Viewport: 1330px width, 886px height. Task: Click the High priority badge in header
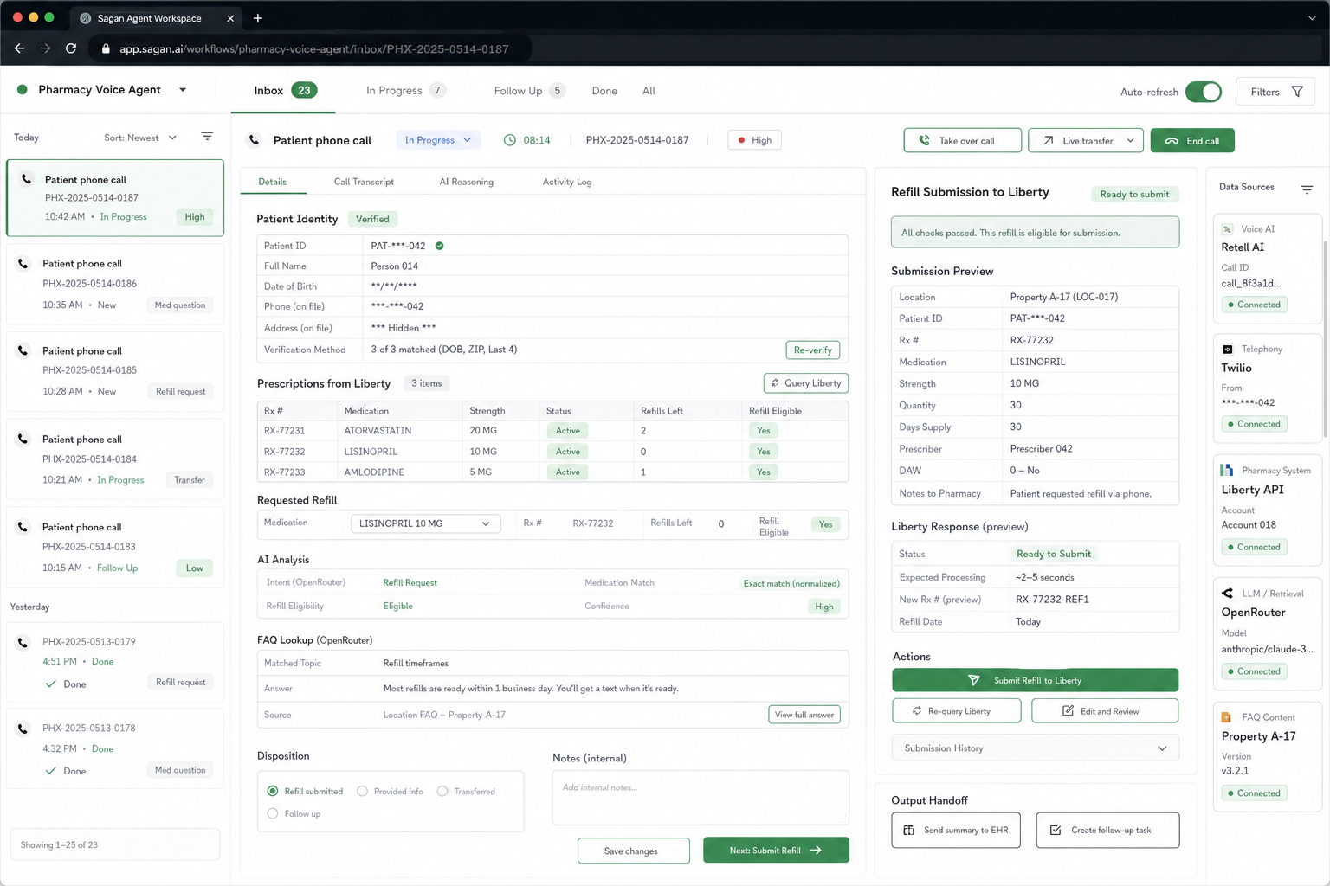[x=754, y=140]
